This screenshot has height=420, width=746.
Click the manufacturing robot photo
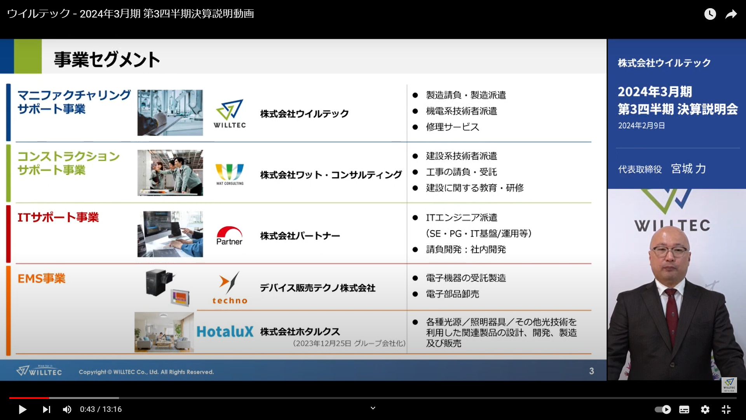(170, 113)
